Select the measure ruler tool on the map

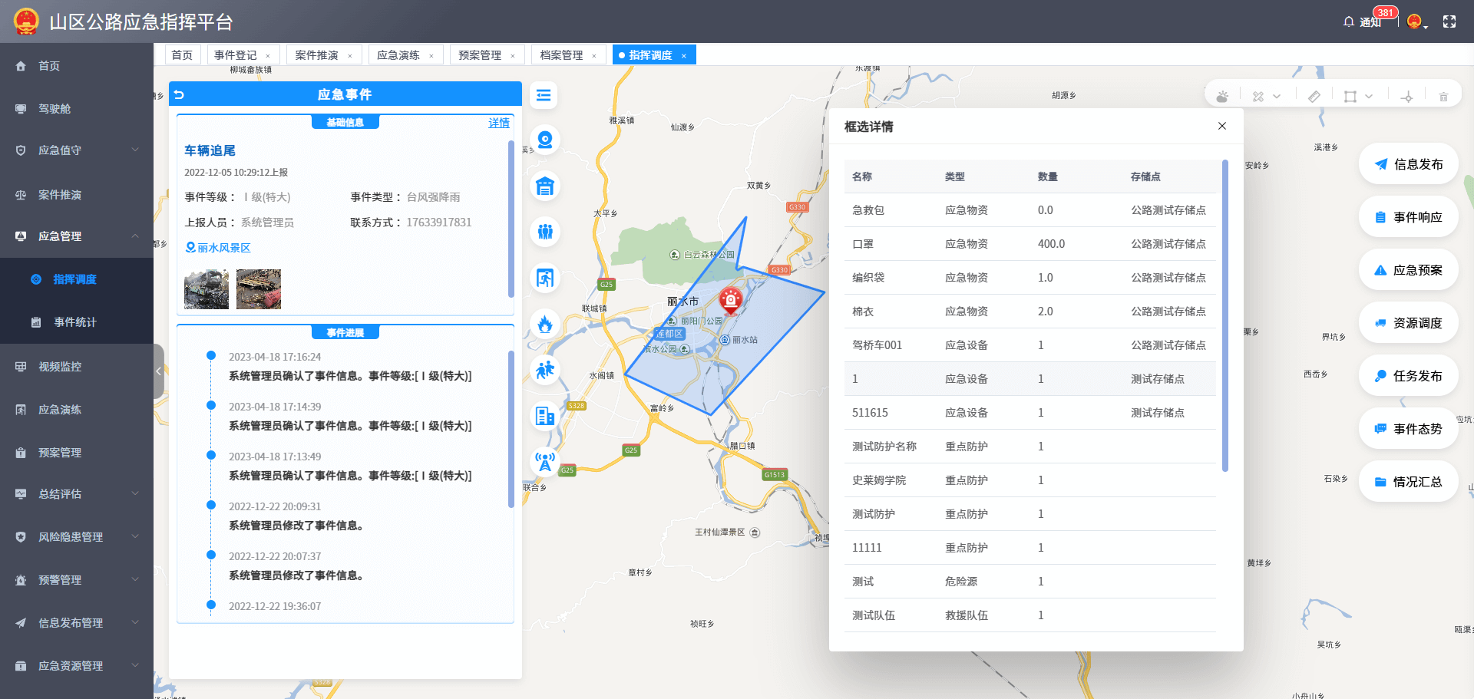pyautogui.click(x=1314, y=96)
